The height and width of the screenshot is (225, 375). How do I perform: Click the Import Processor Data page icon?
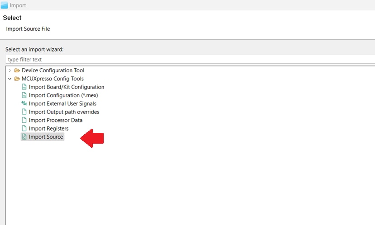(x=24, y=120)
